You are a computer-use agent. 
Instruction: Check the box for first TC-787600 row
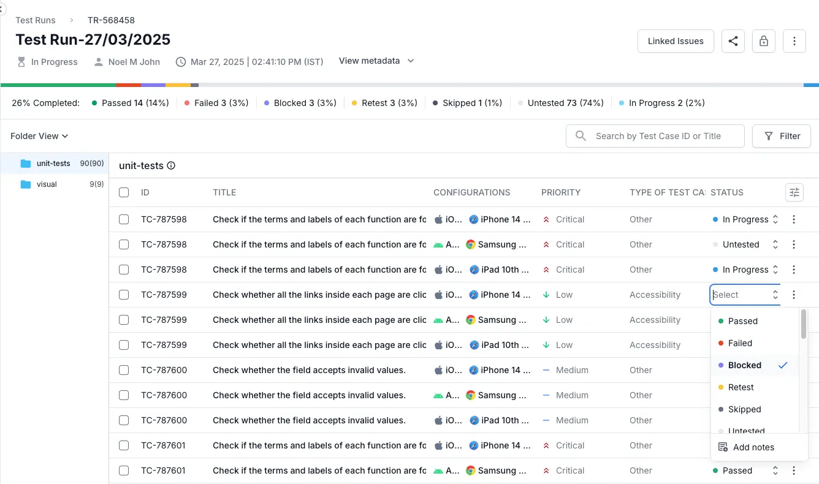124,370
